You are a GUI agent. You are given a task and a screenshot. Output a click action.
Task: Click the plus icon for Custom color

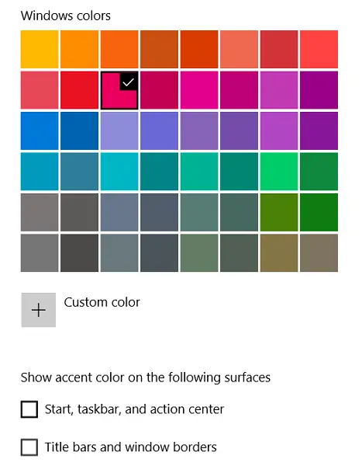[38, 310]
